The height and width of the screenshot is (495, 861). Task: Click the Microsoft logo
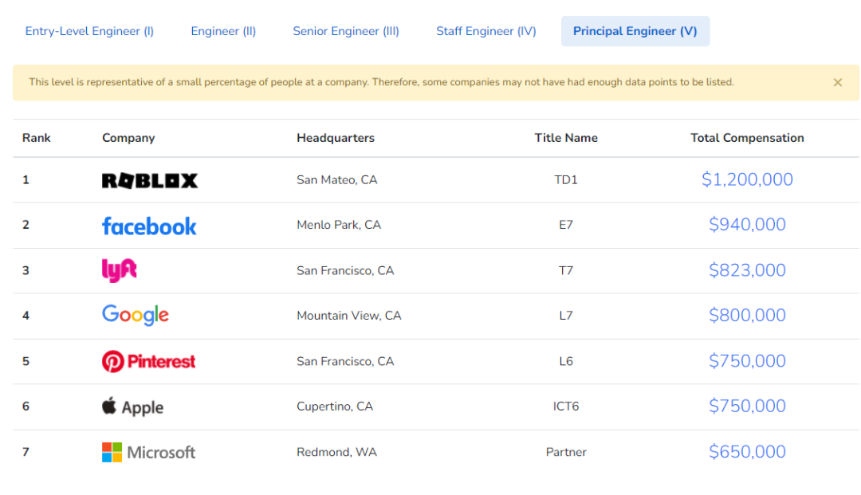tap(149, 452)
